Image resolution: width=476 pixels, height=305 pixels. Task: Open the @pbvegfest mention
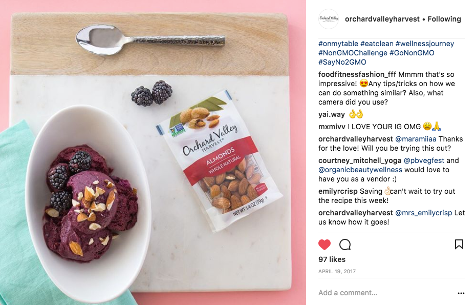click(x=424, y=160)
